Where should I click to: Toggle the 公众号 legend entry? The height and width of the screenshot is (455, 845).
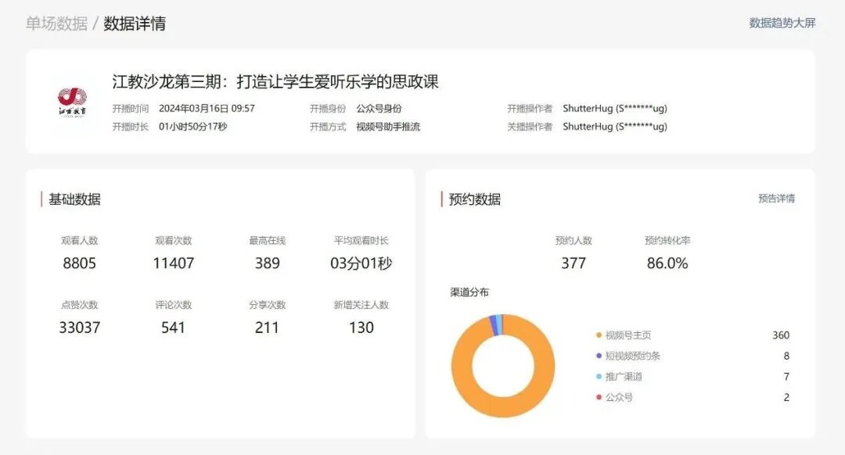click(619, 397)
